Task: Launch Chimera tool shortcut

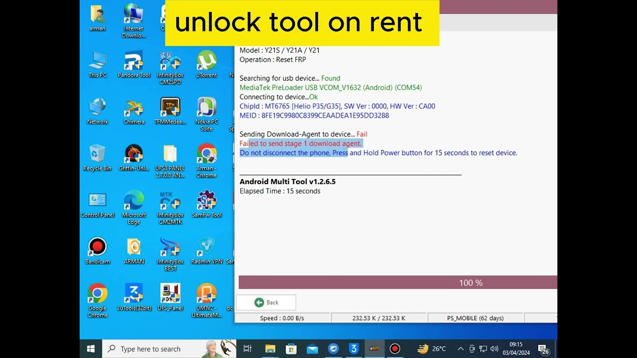Action: (x=134, y=111)
